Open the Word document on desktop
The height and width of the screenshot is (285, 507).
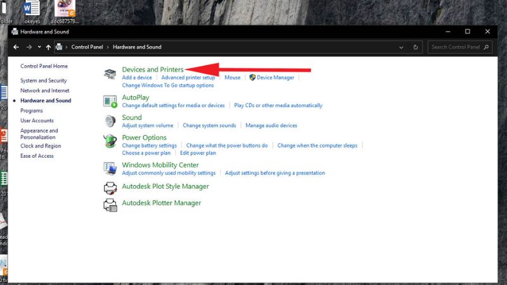tap(31, 8)
